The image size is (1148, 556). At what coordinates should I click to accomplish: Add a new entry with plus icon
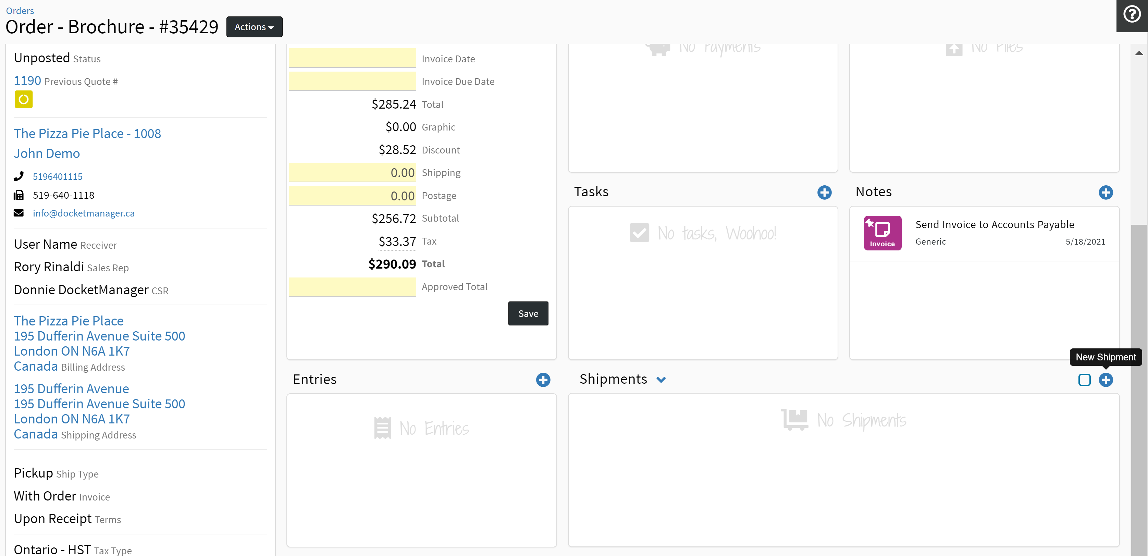pos(543,380)
